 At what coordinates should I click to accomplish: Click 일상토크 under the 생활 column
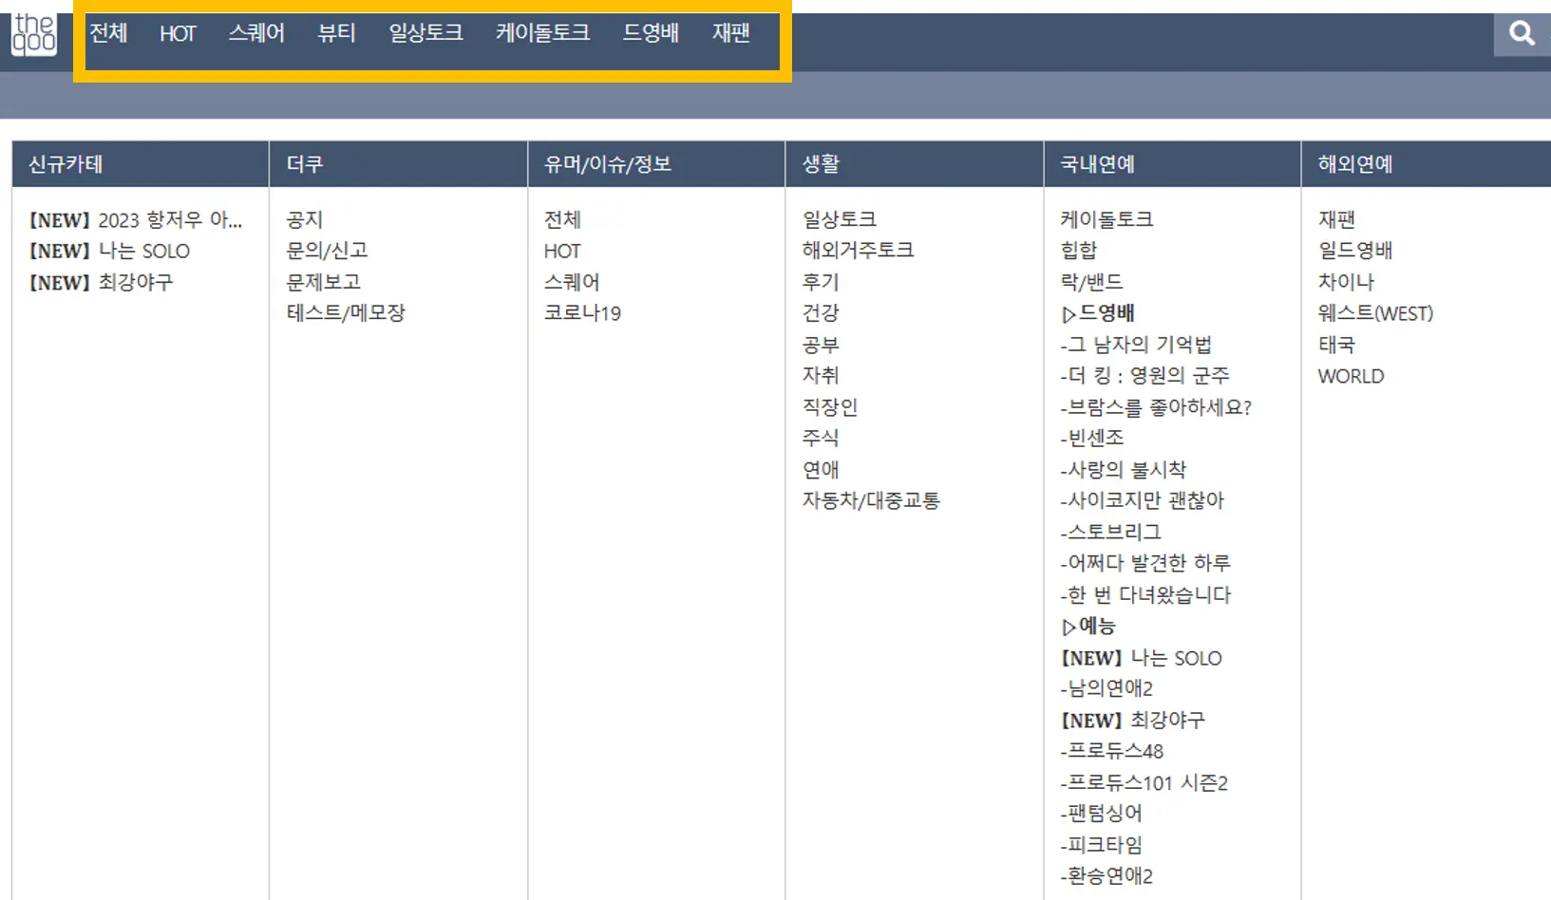[x=840, y=220]
